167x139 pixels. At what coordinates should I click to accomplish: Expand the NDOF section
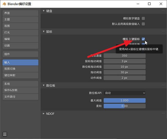coord(44,114)
